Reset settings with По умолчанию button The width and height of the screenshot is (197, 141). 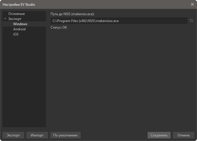pos(65,135)
